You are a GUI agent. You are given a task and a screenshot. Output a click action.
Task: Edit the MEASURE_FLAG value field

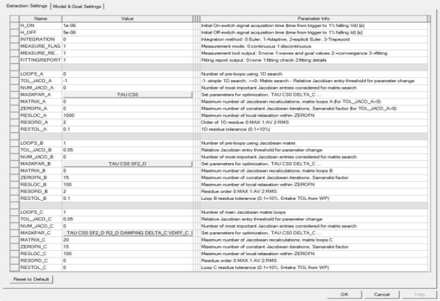click(127, 47)
